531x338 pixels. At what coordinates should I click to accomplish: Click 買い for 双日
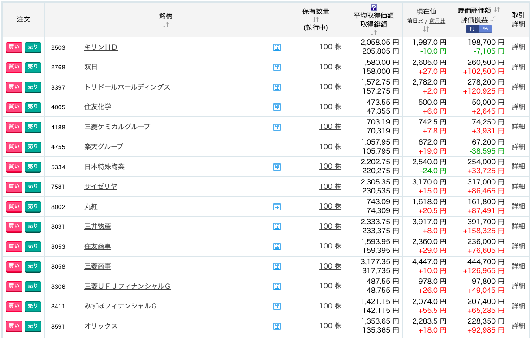coord(14,67)
